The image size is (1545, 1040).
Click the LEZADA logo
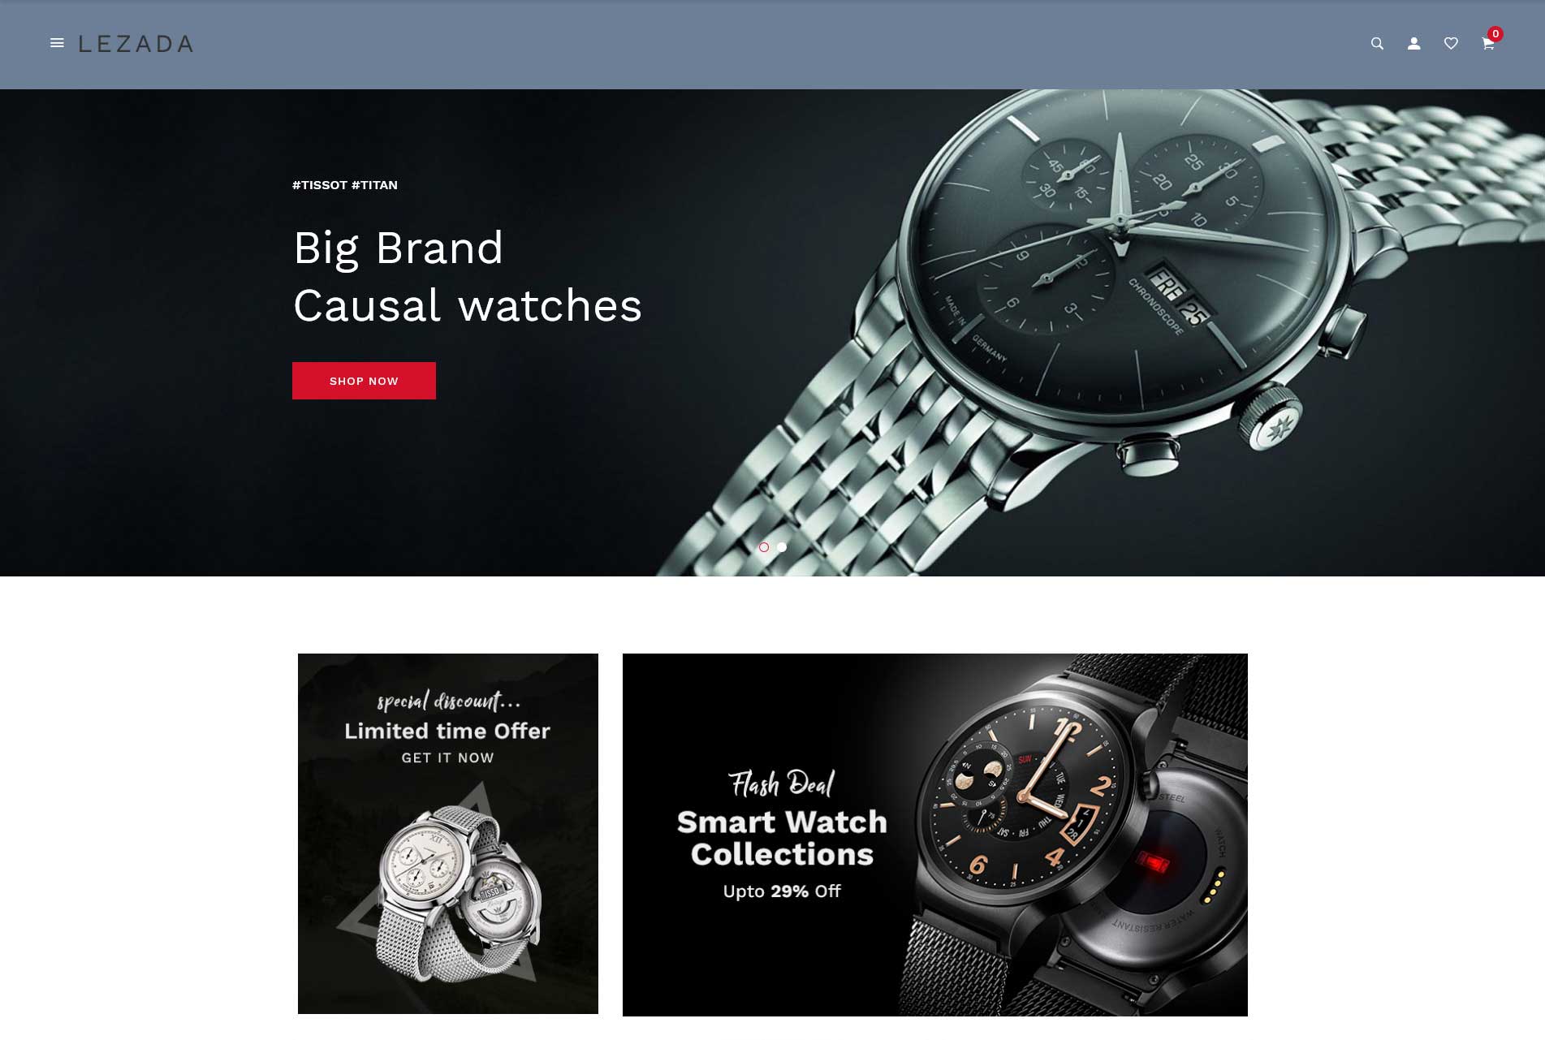(136, 44)
